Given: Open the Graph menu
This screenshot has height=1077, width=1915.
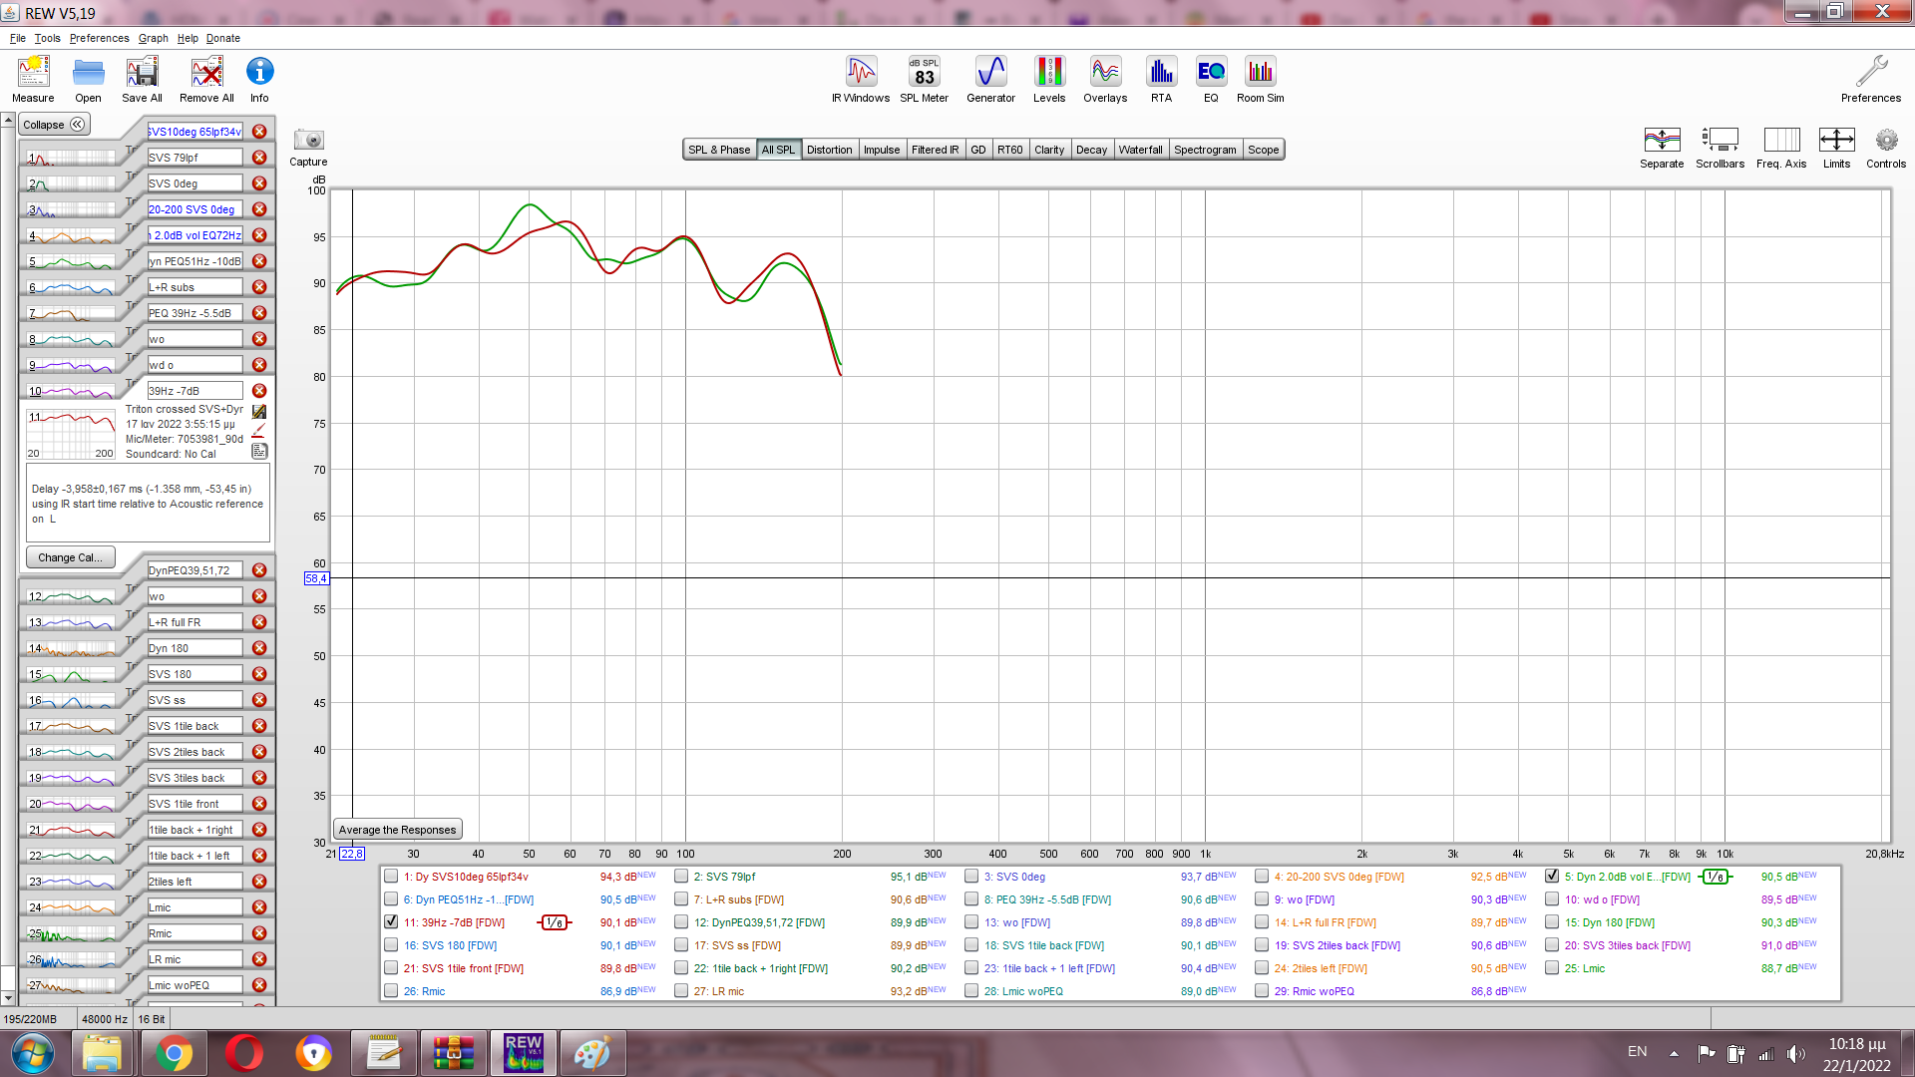Looking at the screenshot, I should click(x=153, y=38).
